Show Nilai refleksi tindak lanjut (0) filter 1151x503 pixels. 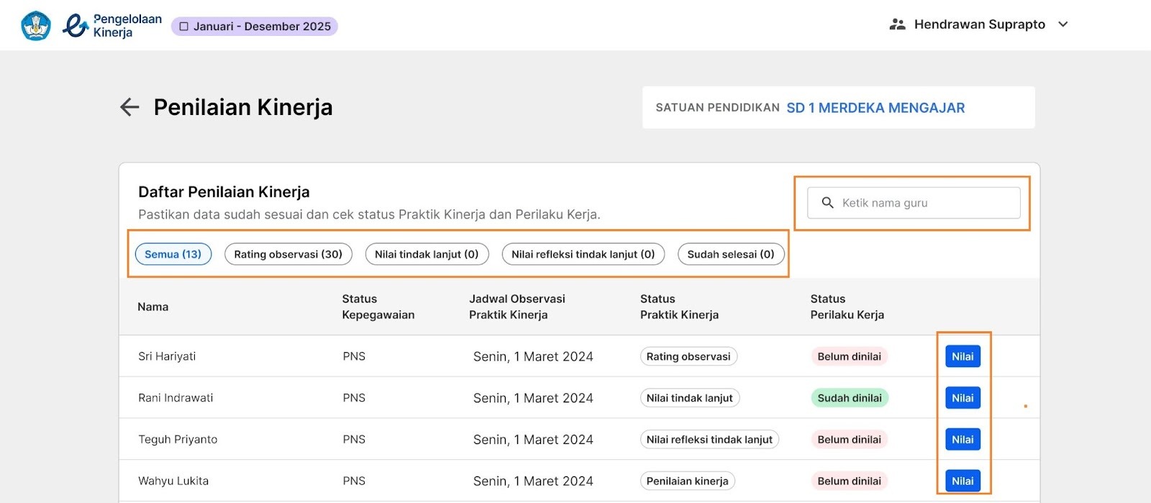click(583, 254)
